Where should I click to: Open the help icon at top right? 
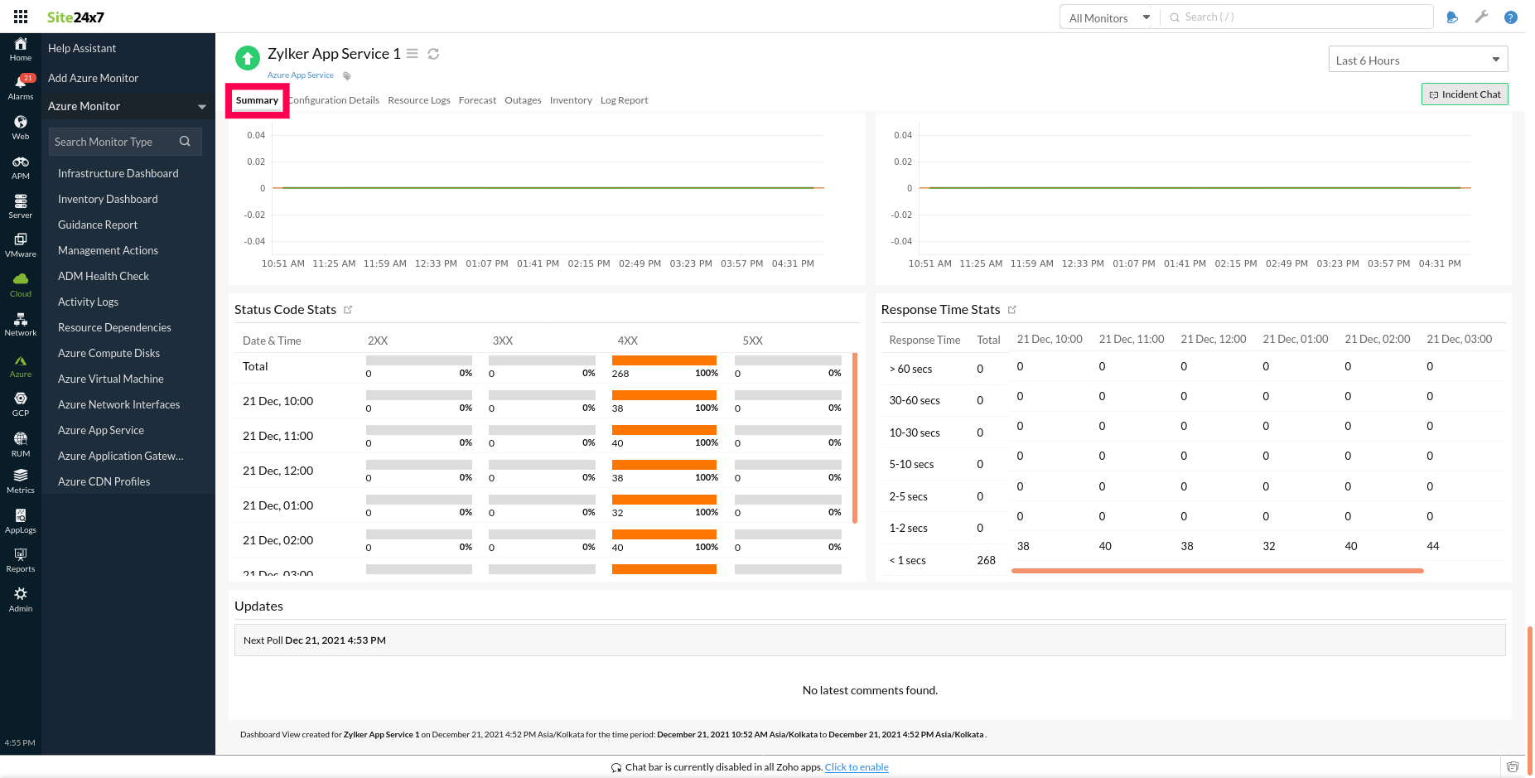click(x=1510, y=17)
